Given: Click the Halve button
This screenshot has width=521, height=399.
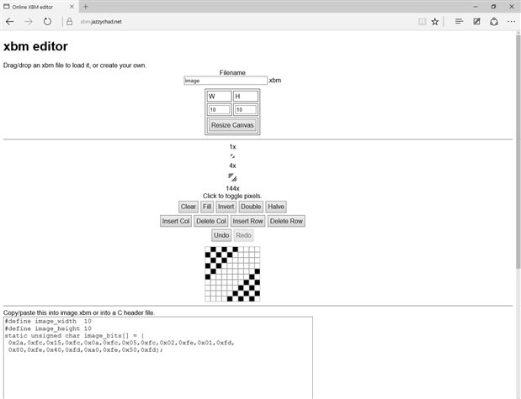Looking at the screenshot, I should pos(276,207).
